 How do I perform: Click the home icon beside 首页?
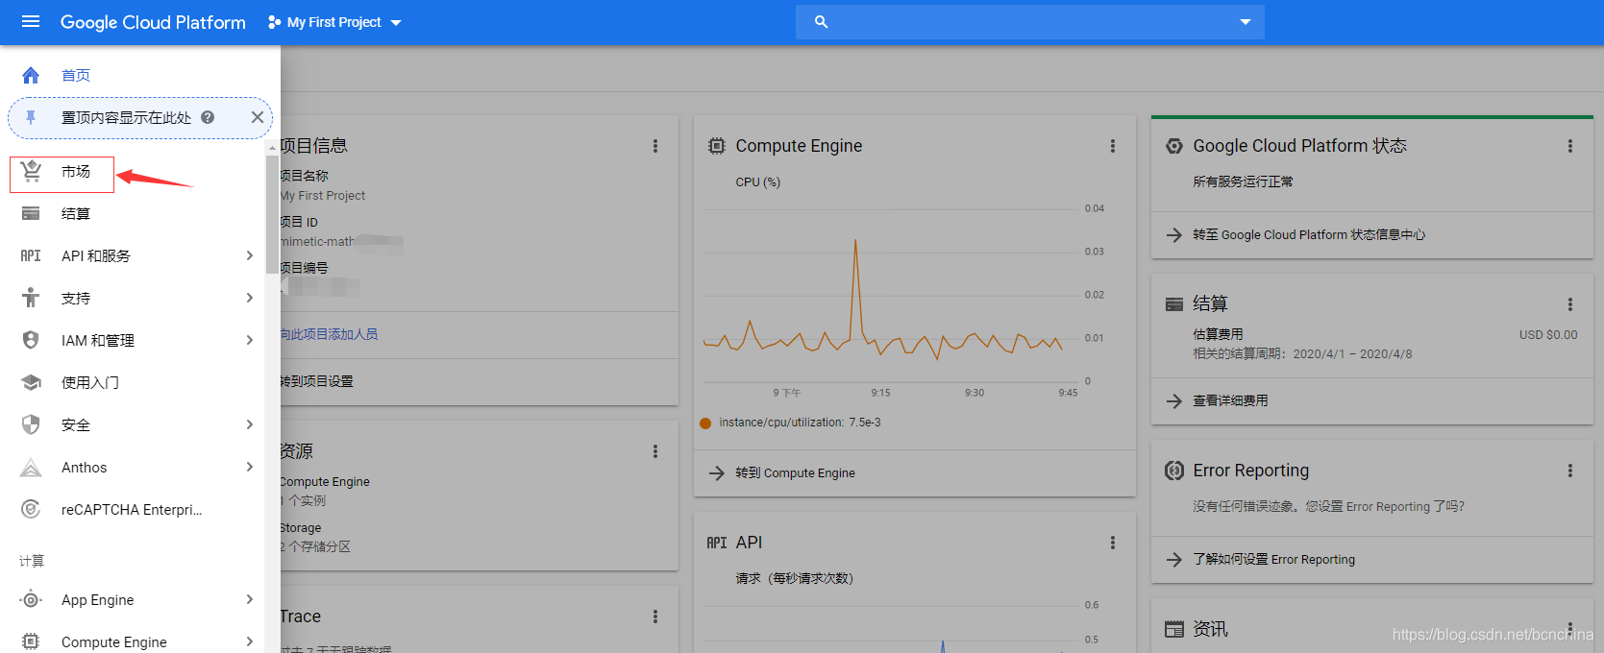point(31,75)
